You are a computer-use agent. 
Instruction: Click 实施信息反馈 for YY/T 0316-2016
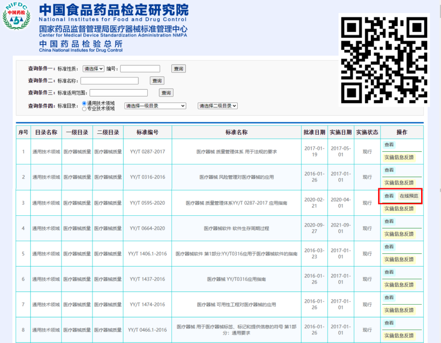coord(399,183)
